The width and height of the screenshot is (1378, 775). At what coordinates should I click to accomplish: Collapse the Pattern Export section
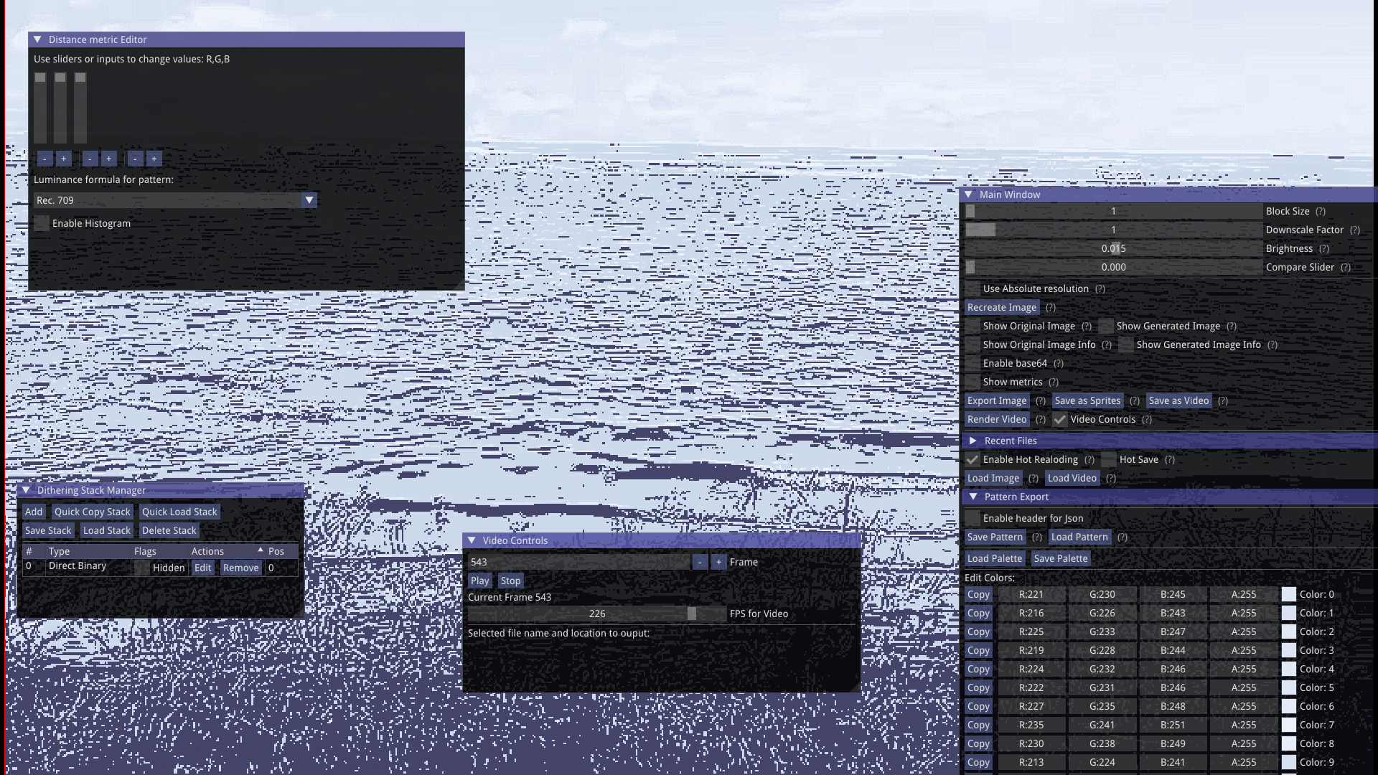pyautogui.click(x=973, y=497)
